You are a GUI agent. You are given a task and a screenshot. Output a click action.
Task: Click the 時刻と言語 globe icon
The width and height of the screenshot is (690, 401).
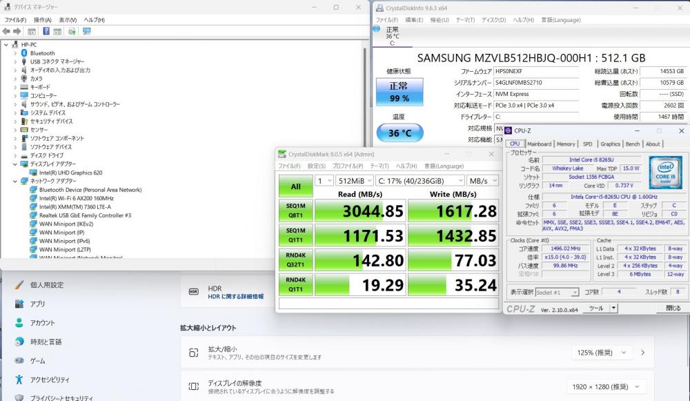pos(19,342)
